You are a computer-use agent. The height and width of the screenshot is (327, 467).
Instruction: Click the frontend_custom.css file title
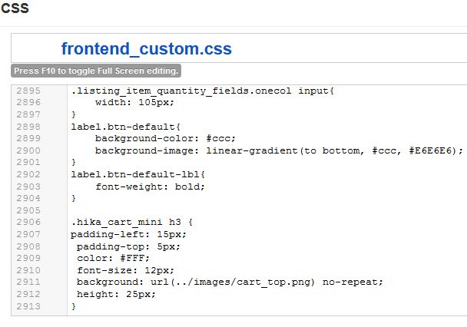[146, 49]
